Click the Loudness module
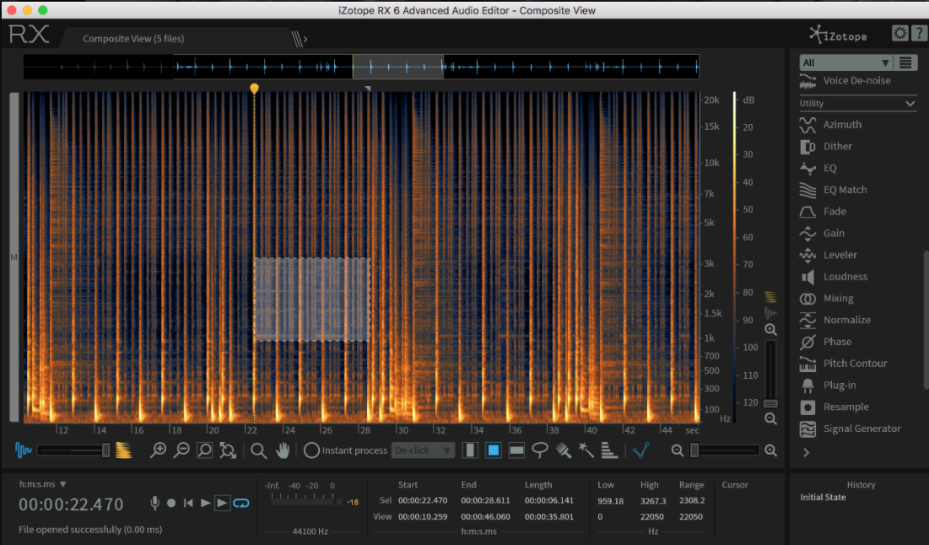This screenshot has width=929, height=545. [x=845, y=277]
